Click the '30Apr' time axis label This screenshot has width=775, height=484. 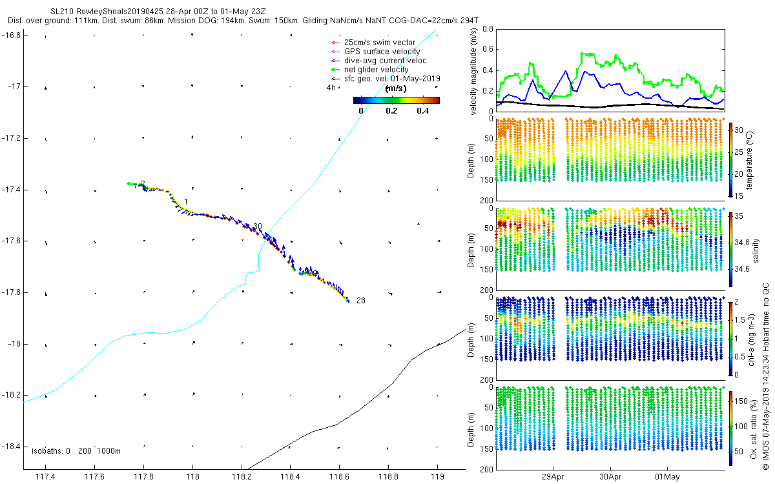click(610, 477)
